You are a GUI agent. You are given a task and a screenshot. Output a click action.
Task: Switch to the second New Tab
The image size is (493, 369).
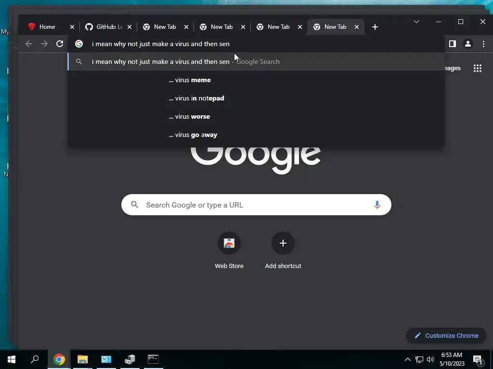pyautogui.click(x=221, y=27)
